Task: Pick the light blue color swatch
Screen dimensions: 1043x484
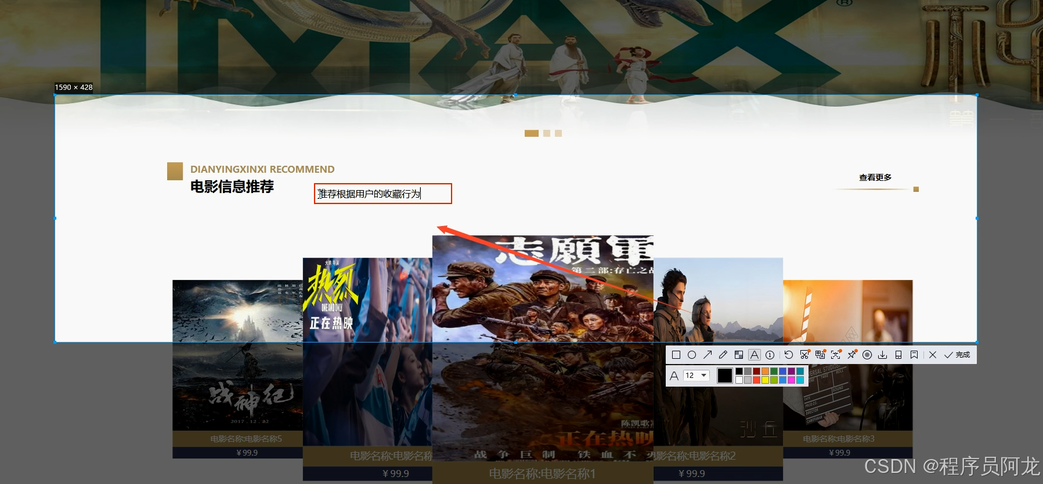Action: [782, 380]
